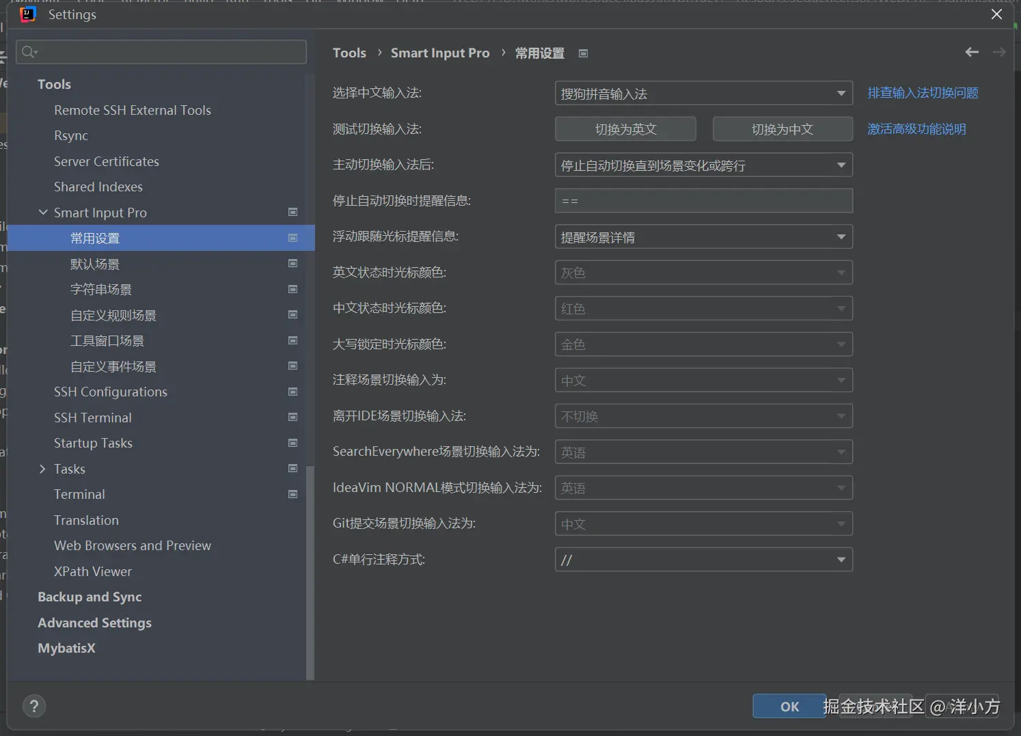Click the Smart Input Pro breadcrumb

440,53
